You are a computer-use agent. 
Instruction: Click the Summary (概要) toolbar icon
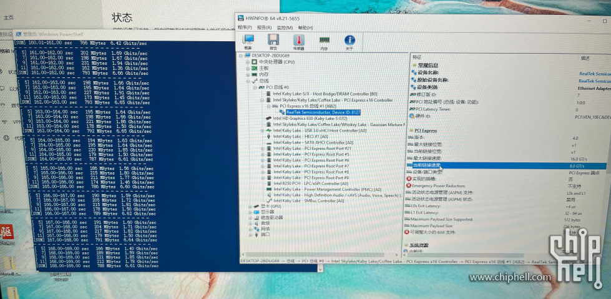click(x=248, y=41)
